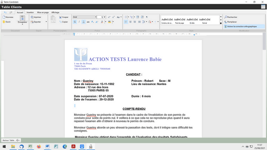Cut selection with Couper

(x=64, y=17)
